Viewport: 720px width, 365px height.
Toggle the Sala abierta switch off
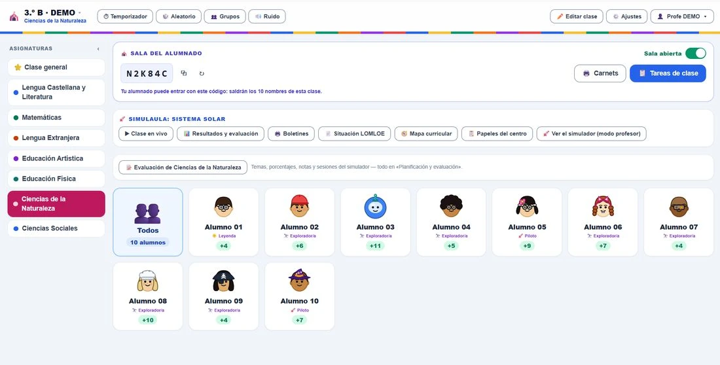[x=696, y=53]
